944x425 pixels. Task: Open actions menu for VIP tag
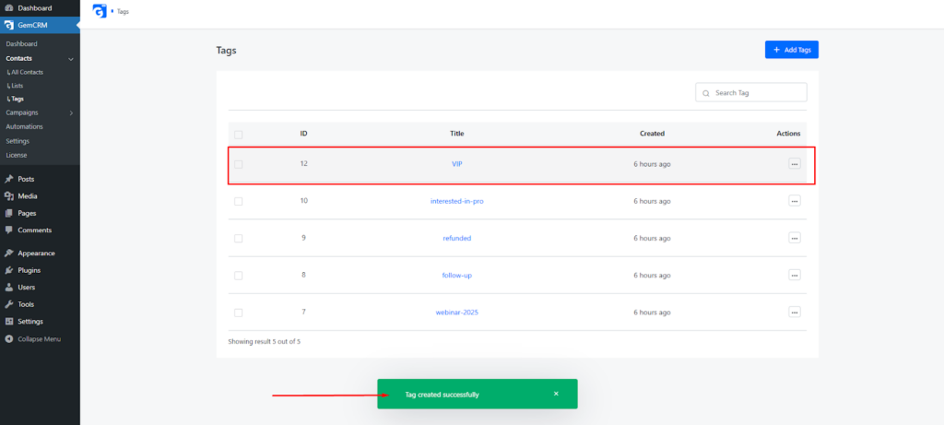[x=794, y=164]
